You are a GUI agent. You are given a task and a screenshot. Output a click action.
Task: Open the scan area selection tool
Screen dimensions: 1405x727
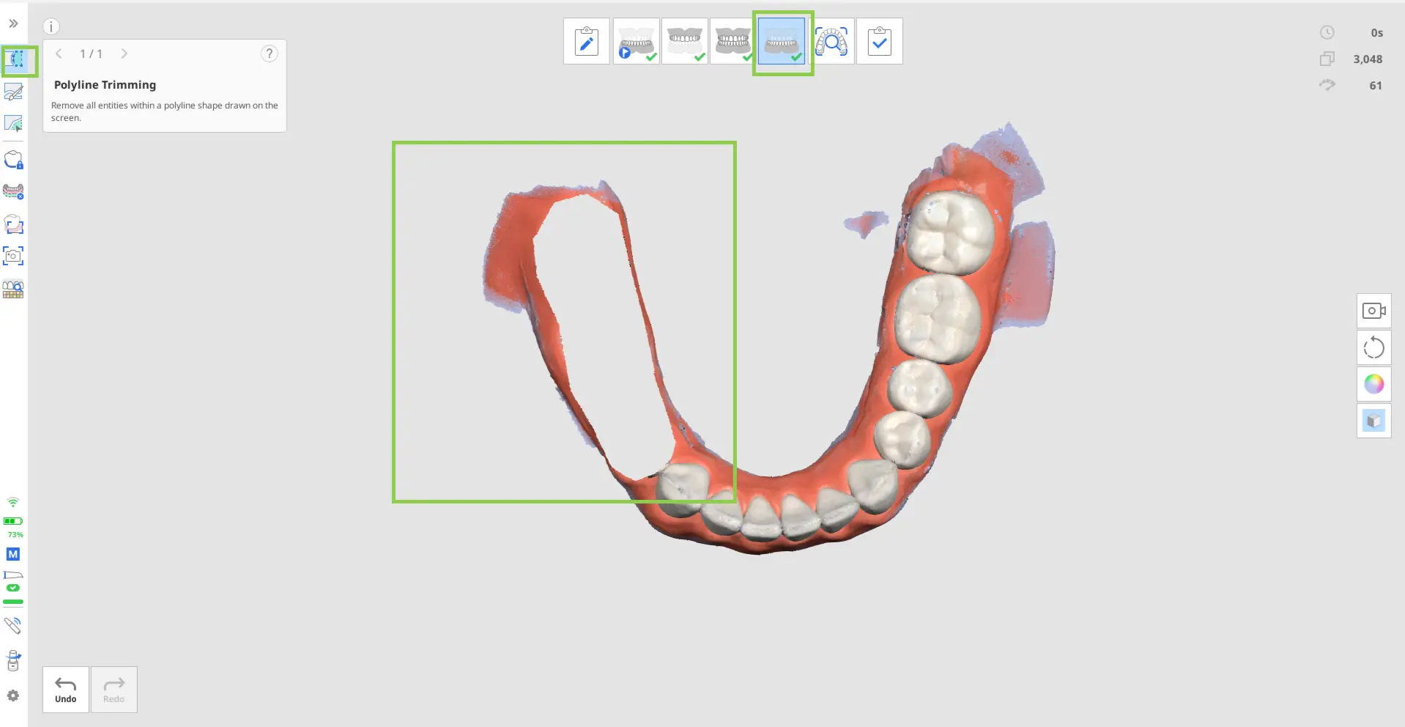pos(14,224)
